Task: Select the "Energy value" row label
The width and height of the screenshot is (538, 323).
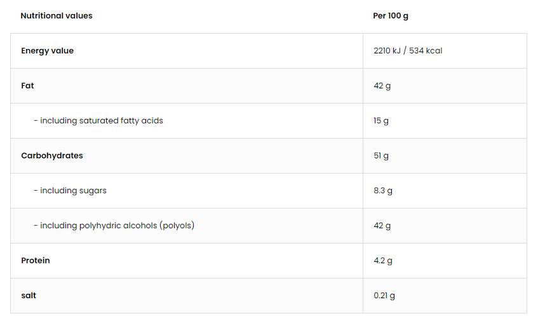Action: pos(47,51)
